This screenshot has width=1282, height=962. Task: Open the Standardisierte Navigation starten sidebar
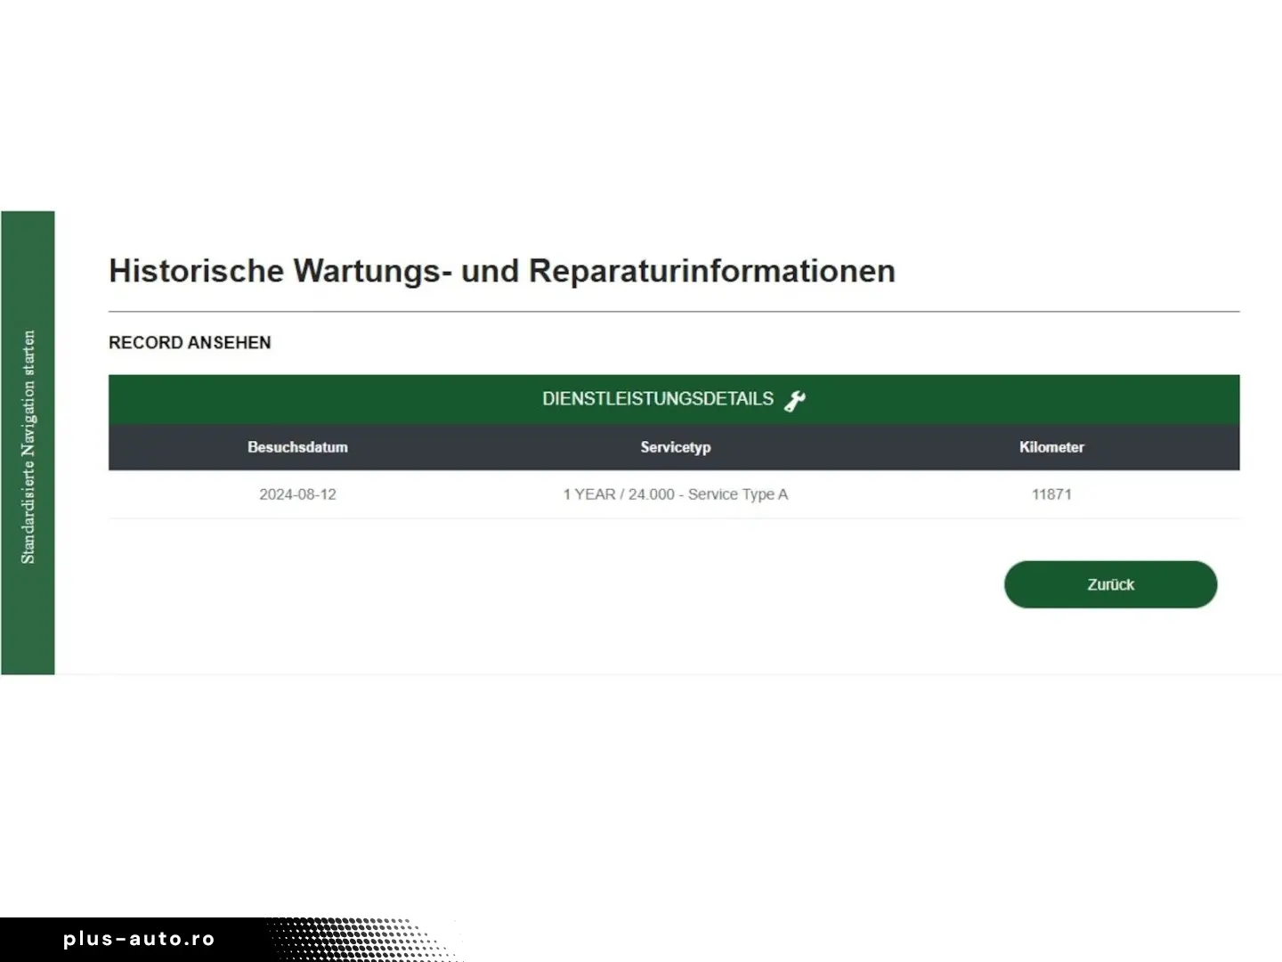click(28, 445)
